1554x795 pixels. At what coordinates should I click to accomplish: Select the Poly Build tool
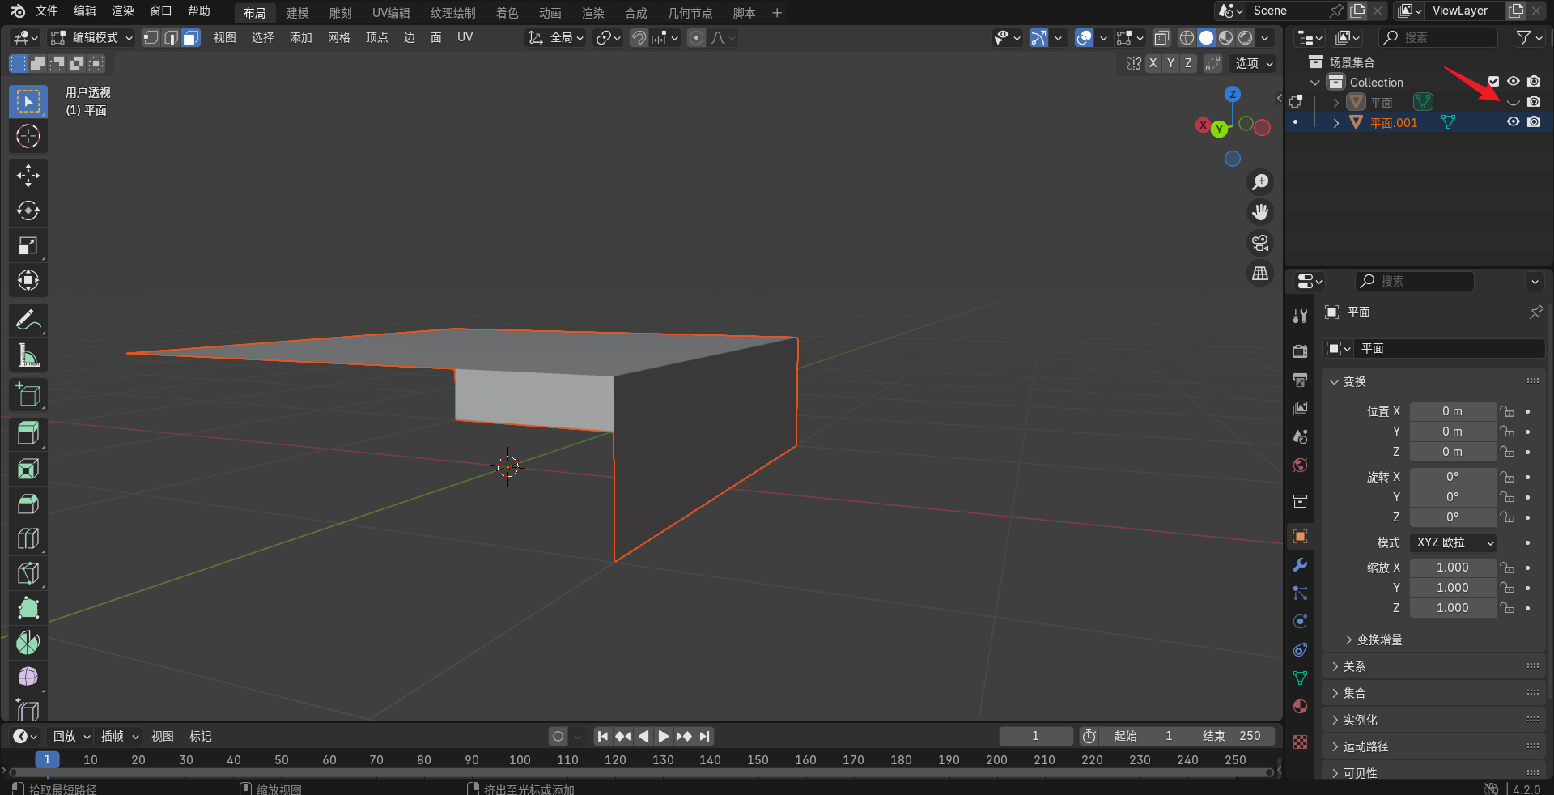pos(28,608)
